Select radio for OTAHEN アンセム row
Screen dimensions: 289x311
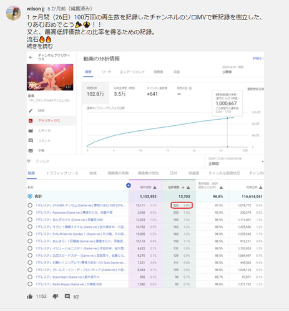click(x=30, y=205)
